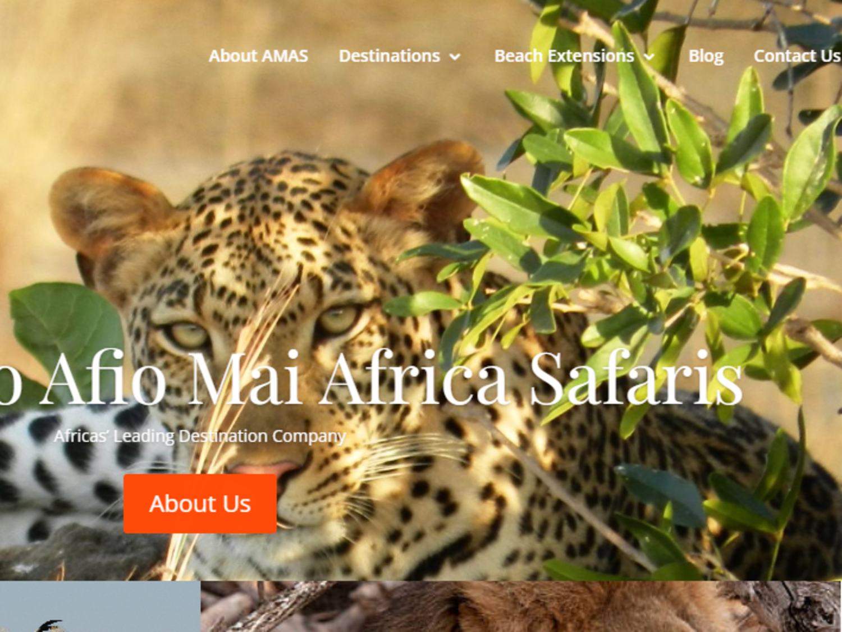
Task: Expand the Beach Extensions dropdown arrow
Action: [x=649, y=57]
